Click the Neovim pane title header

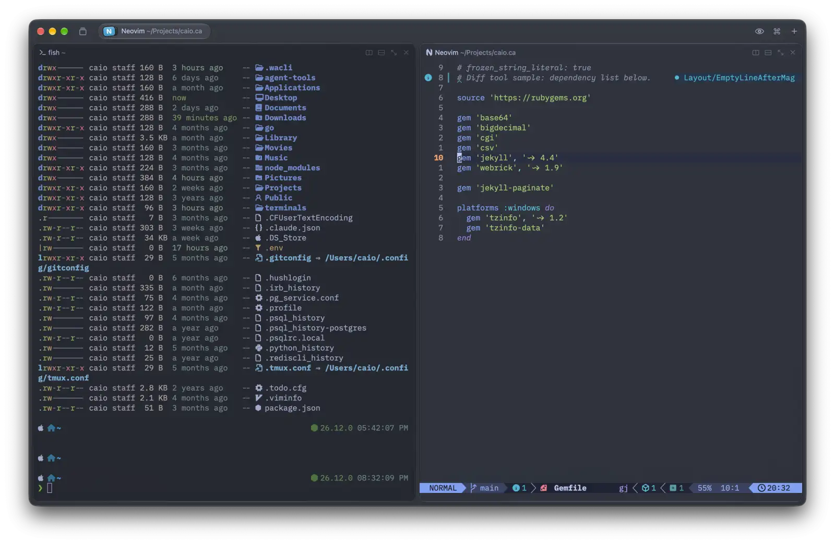471,53
